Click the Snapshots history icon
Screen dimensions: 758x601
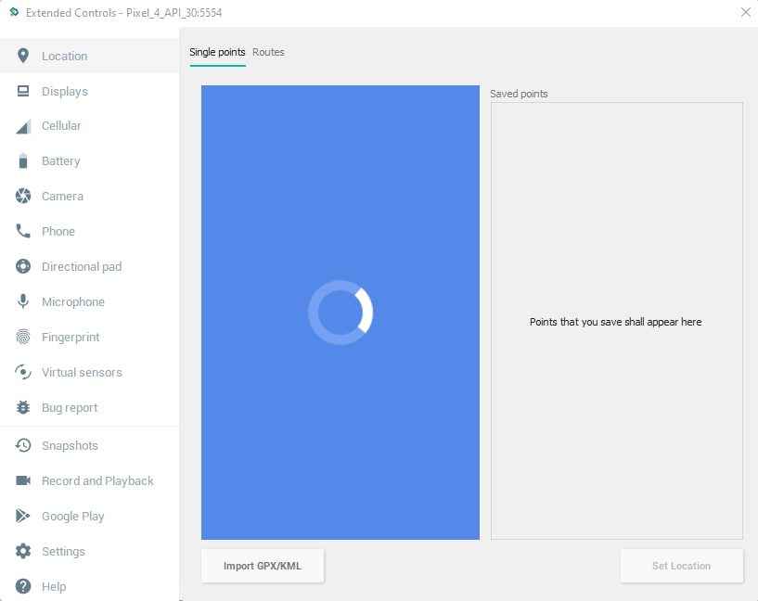coord(22,445)
